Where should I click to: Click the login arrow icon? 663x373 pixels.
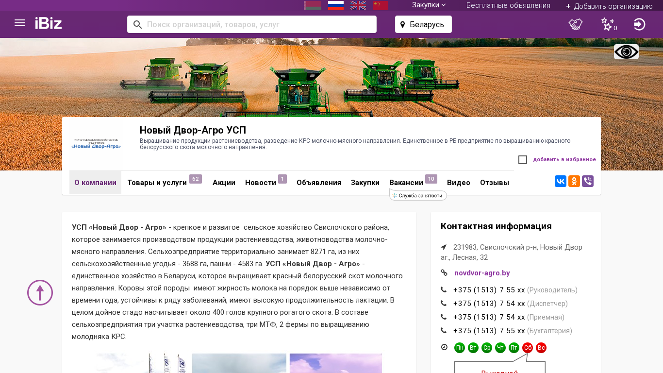point(640,24)
